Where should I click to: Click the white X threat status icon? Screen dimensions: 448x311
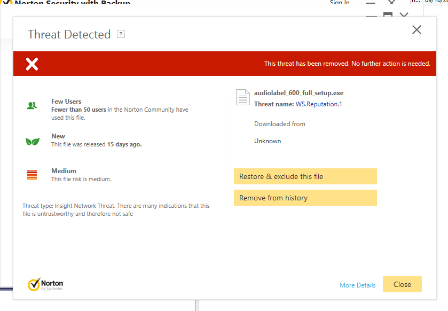click(x=32, y=64)
